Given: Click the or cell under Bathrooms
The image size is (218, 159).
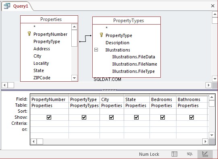Looking at the screenshot, I should 192,130.
